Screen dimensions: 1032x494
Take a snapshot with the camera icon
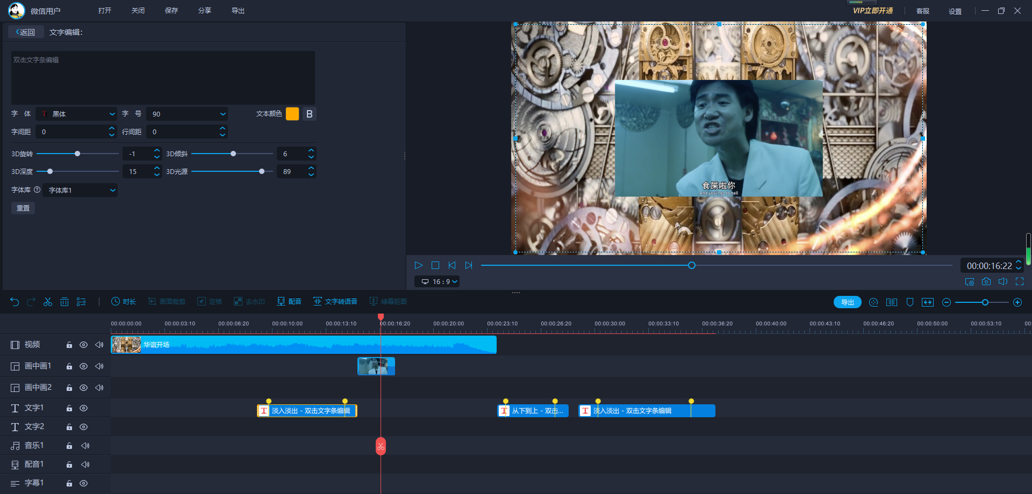986,281
